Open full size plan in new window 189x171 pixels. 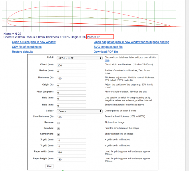tap(34, 42)
